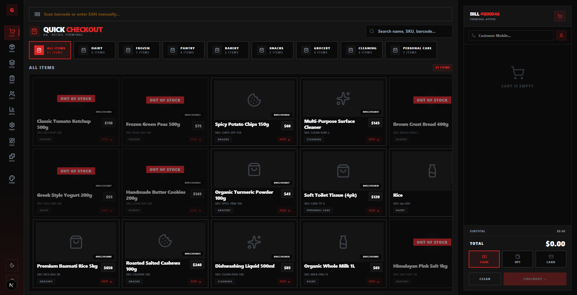Select the Frozen category tab
This screenshot has width=577, height=295.
(x=139, y=50)
